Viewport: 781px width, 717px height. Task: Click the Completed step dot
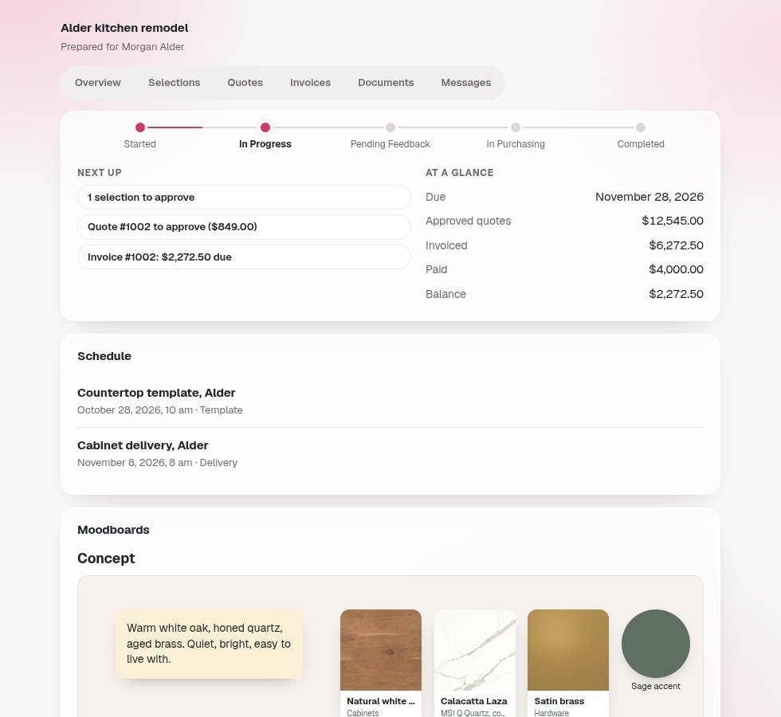[x=641, y=127]
